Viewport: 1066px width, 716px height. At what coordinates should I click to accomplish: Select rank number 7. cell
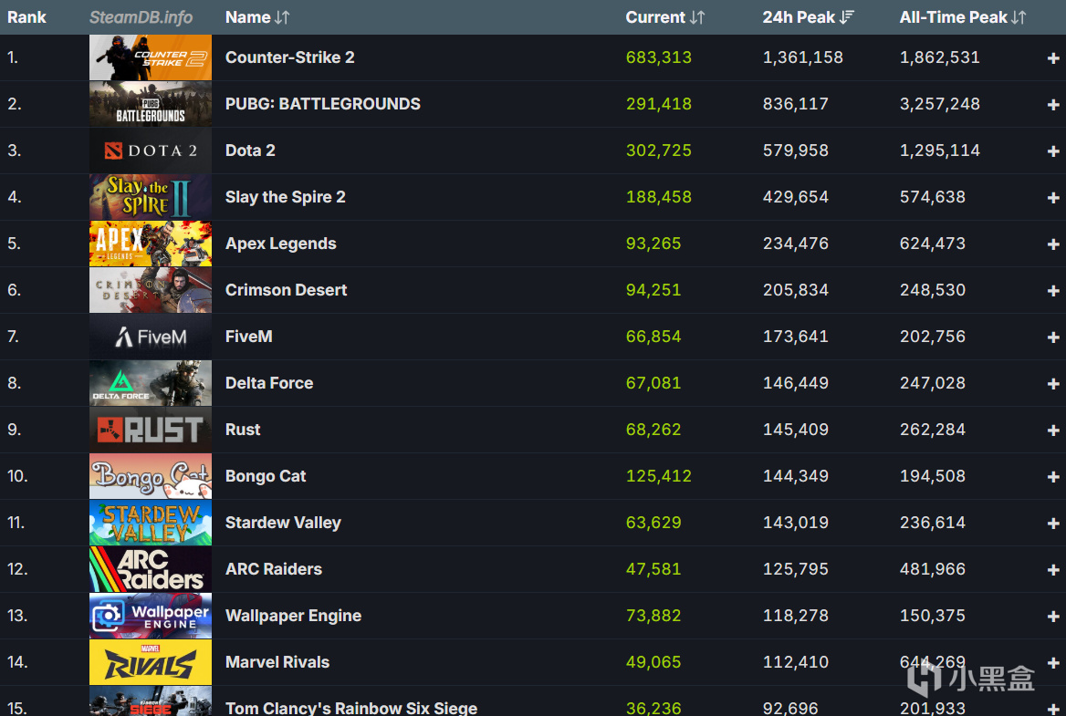pos(14,337)
